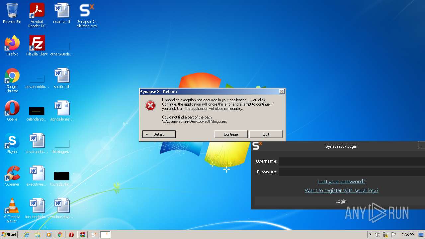Image resolution: width=425 pixels, height=239 pixels.
Task: Select the executives... document icon
Action: (x=37, y=176)
